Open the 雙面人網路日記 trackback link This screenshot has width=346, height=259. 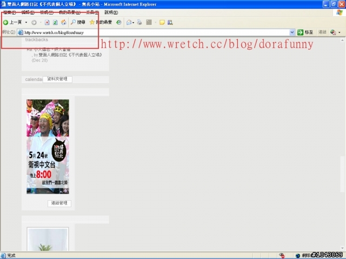pyautogui.click(x=70, y=55)
